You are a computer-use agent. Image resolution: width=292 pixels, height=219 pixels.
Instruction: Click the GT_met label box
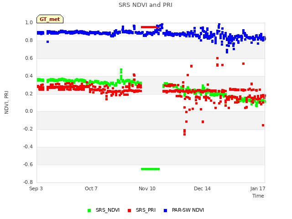tap(50, 19)
